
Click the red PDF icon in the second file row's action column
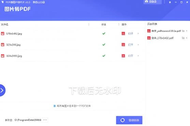pyautogui.click(x=123, y=44)
